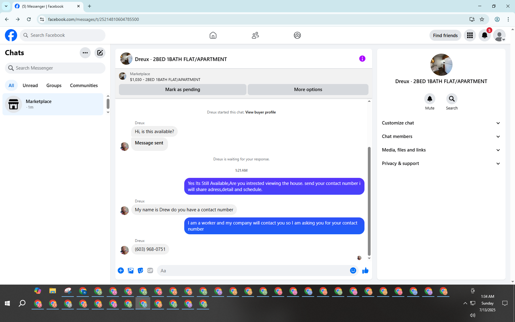Open View buyer profile link
Screen dimensions: 515x322
(x=261, y=112)
